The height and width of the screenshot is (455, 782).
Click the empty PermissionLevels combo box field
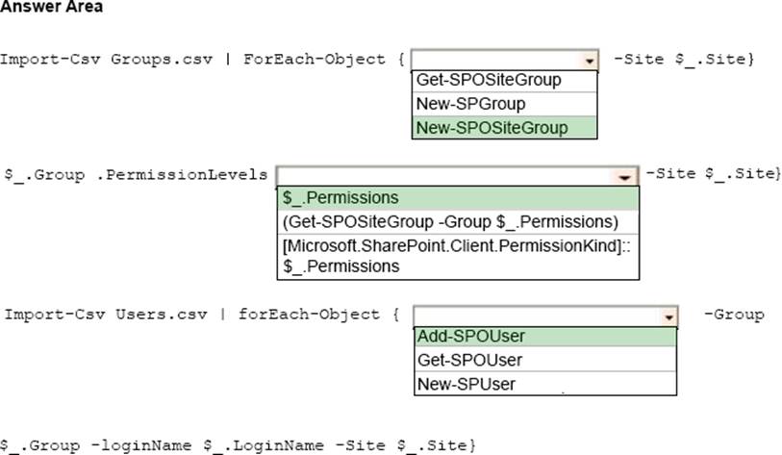point(444,176)
